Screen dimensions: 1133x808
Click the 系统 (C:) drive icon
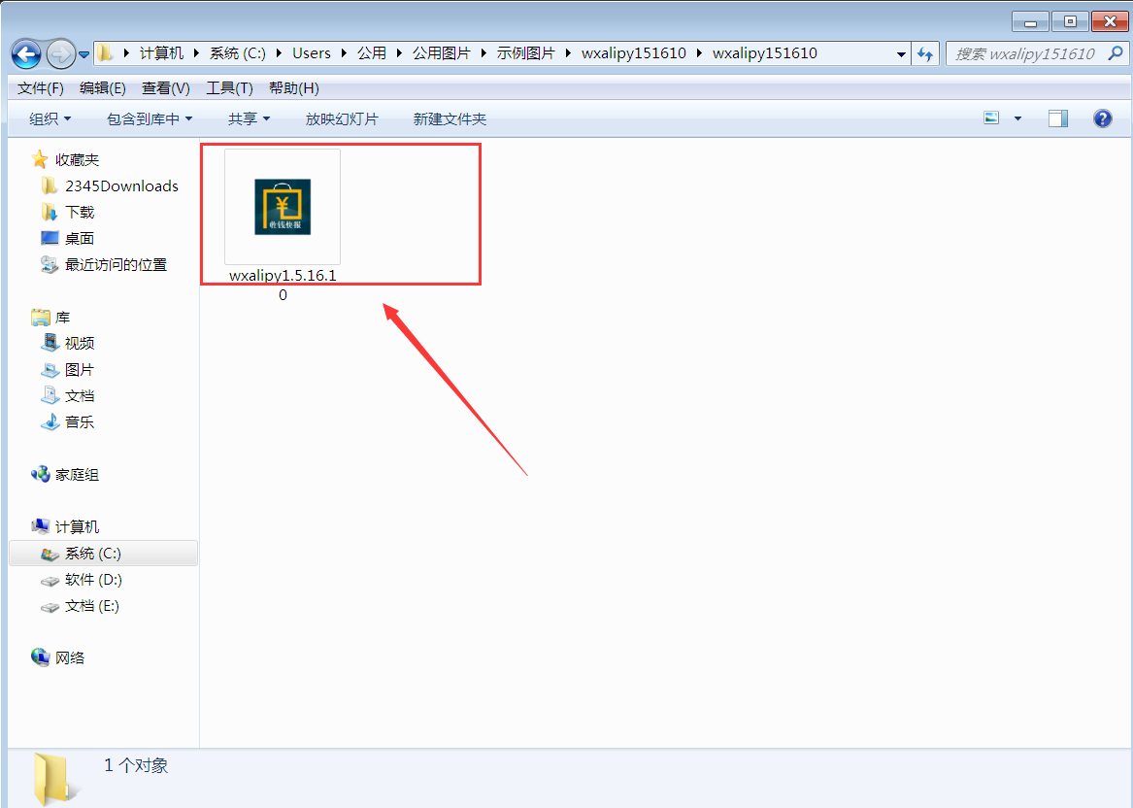pos(50,555)
